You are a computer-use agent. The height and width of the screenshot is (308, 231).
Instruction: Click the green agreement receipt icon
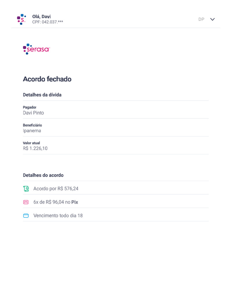26,189
